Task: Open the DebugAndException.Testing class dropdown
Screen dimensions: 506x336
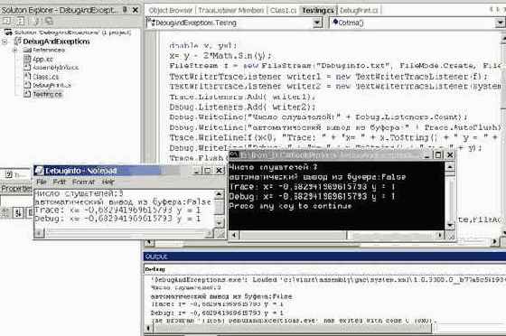Action: [317, 23]
